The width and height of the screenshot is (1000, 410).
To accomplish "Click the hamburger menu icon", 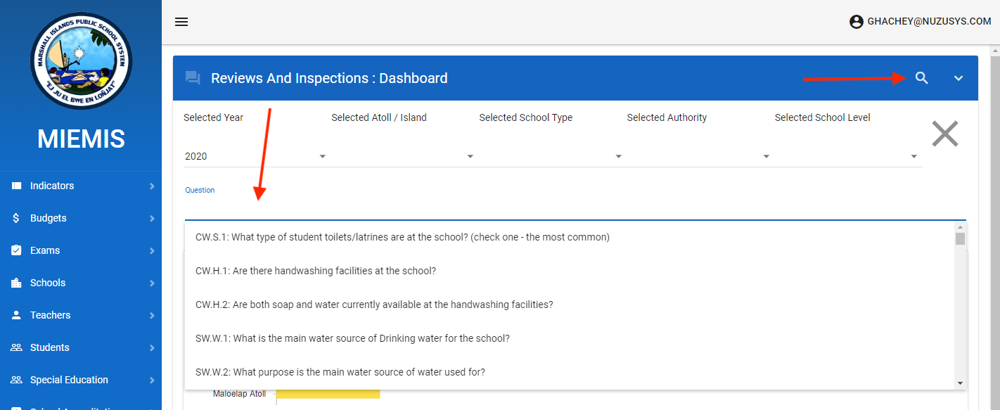I will pyautogui.click(x=181, y=22).
